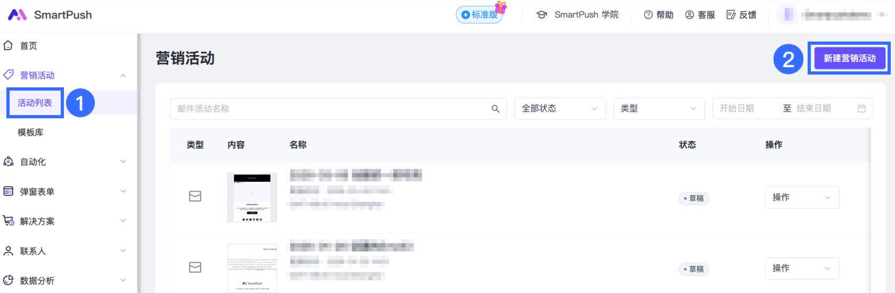Click the first row's email type icon
Screen dimensions: 895x293
[x=195, y=197]
